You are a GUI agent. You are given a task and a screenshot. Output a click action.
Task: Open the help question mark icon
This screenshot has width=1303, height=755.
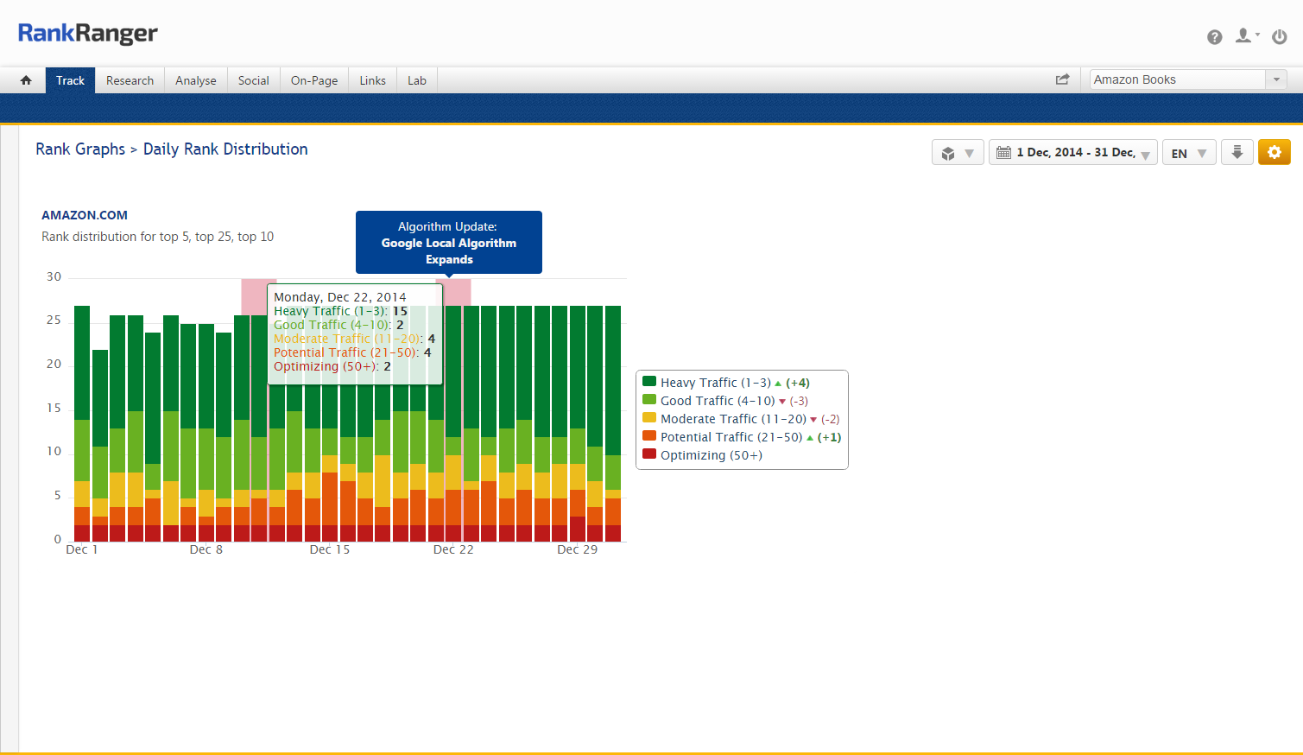[x=1214, y=37]
